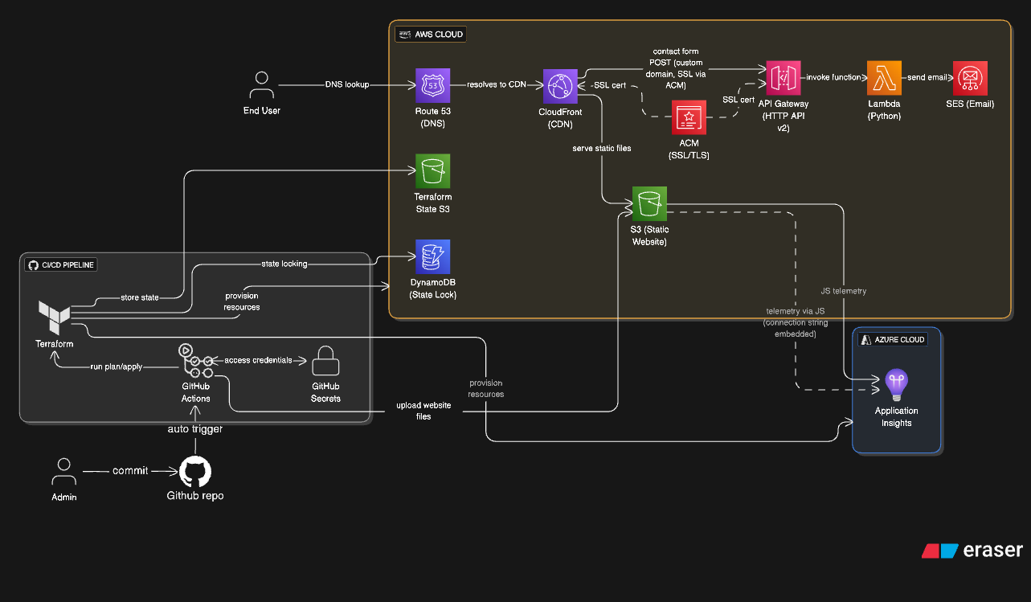This screenshot has width=1031, height=602.
Task: Click the CloudFront CDN icon
Action: (x=560, y=85)
